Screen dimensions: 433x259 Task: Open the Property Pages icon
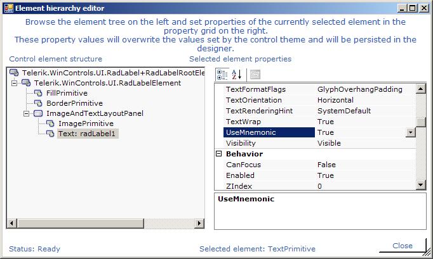click(255, 74)
